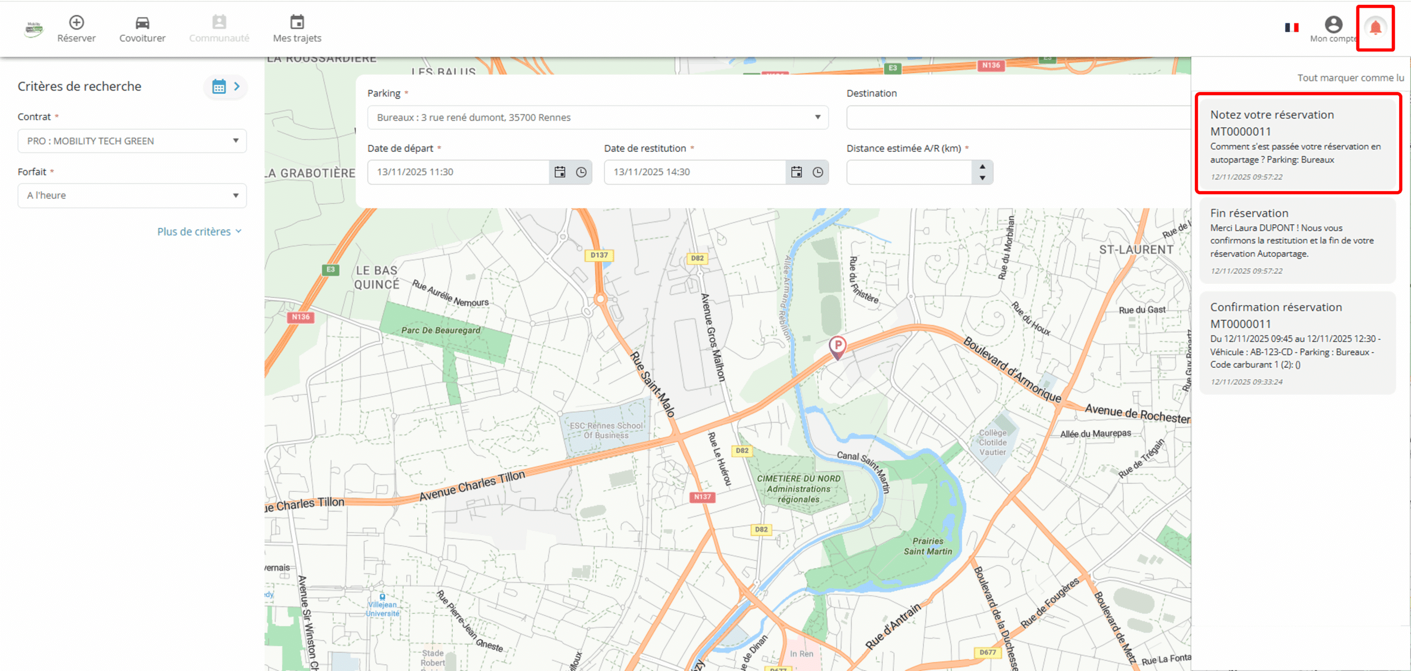1411x671 pixels.
Task: Click the 'Critères de recherche' heading
Action: coord(79,87)
